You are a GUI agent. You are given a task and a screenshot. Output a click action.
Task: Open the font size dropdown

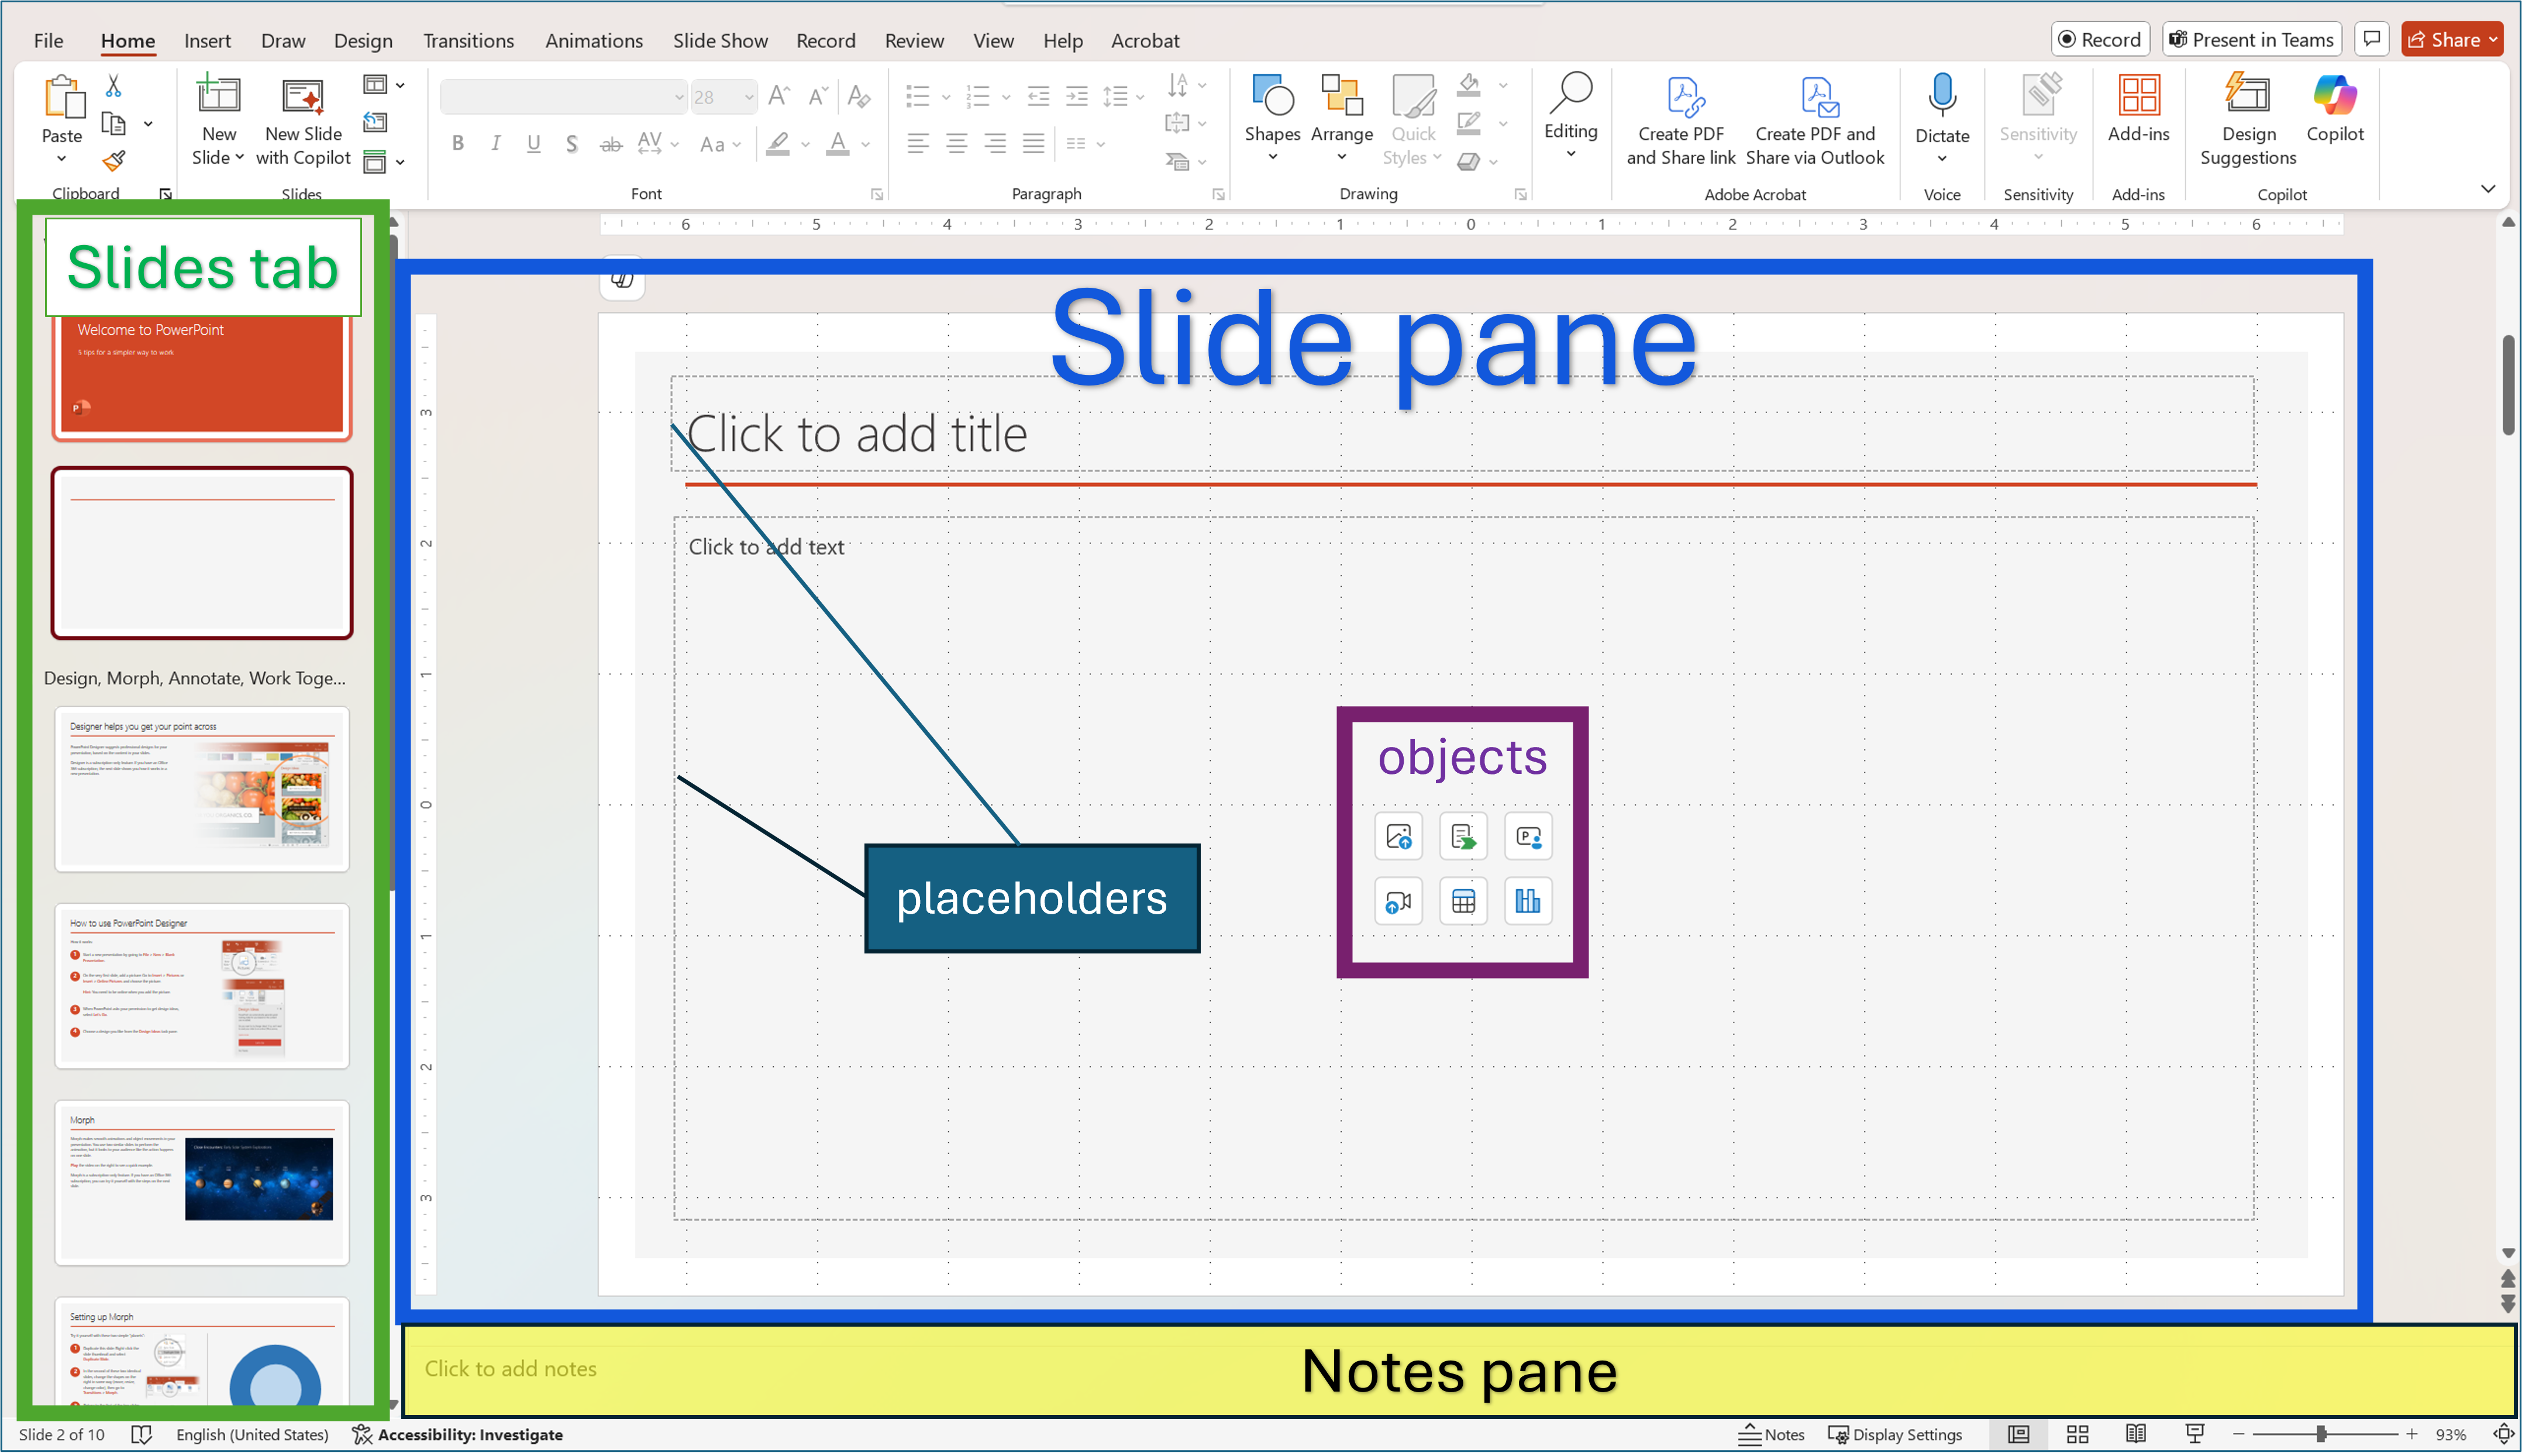748,97
